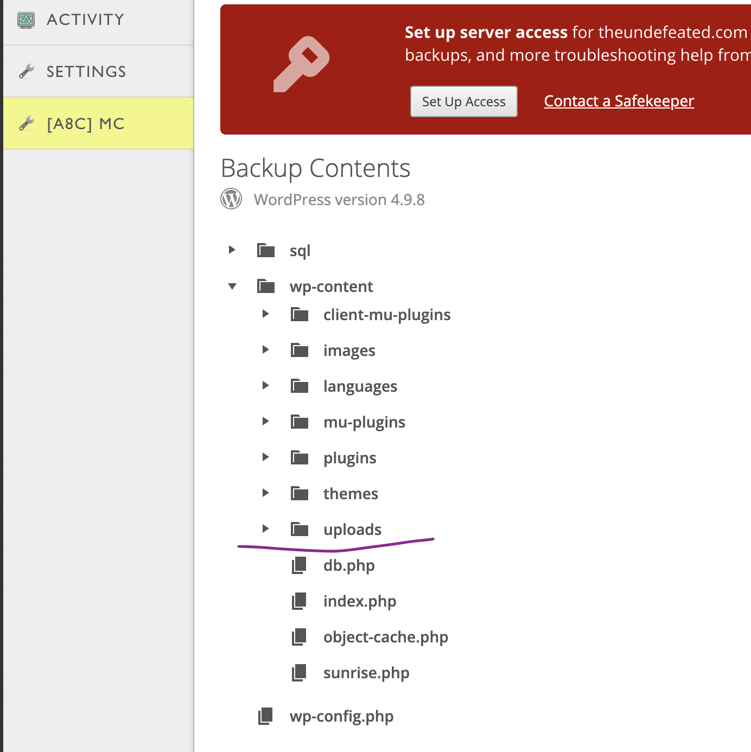
Task: Click the Set Up Access button
Action: (x=464, y=101)
